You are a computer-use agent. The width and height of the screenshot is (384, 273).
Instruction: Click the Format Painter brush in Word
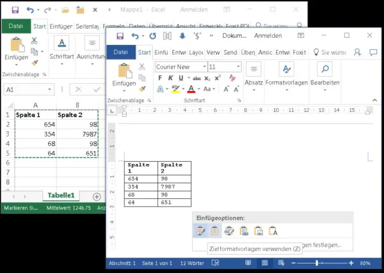point(142,89)
